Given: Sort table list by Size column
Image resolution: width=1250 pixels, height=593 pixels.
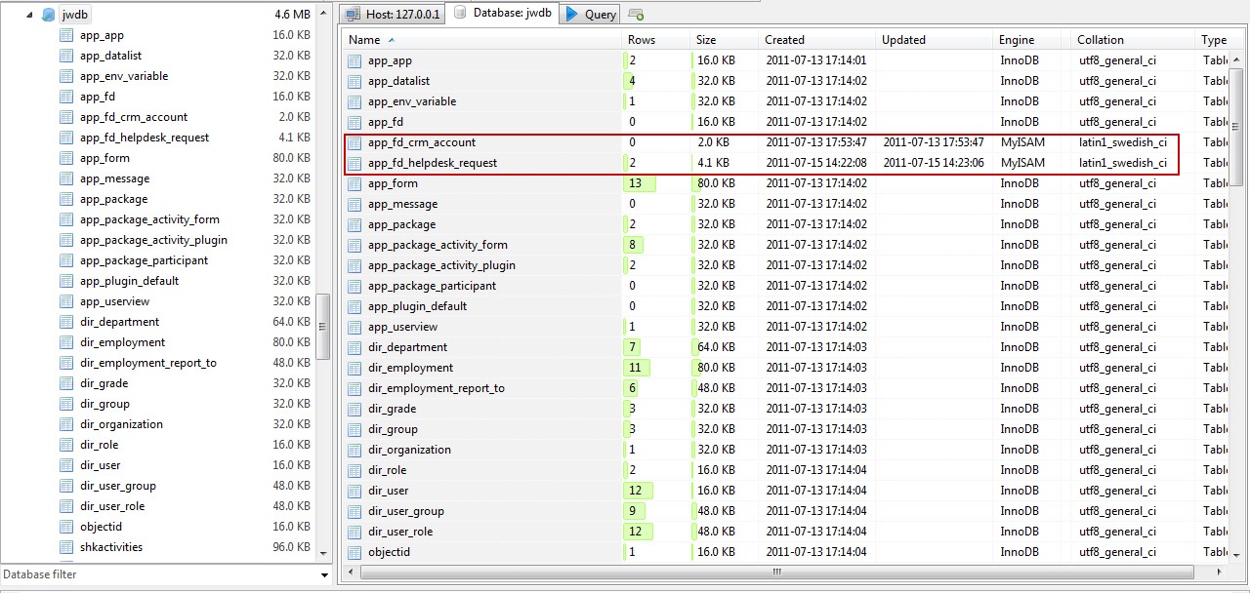Looking at the screenshot, I should (x=724, y=40).
